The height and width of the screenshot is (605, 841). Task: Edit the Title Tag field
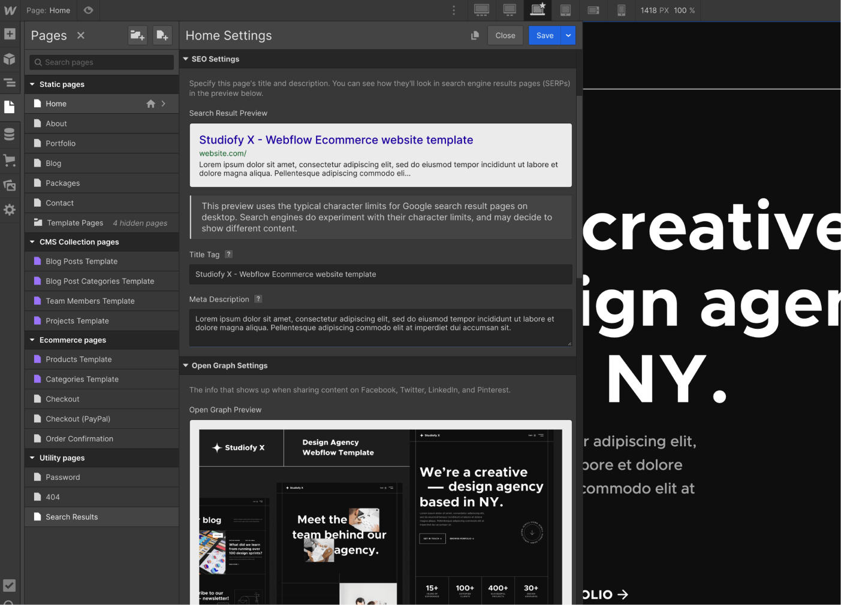(x=381, y=274)
